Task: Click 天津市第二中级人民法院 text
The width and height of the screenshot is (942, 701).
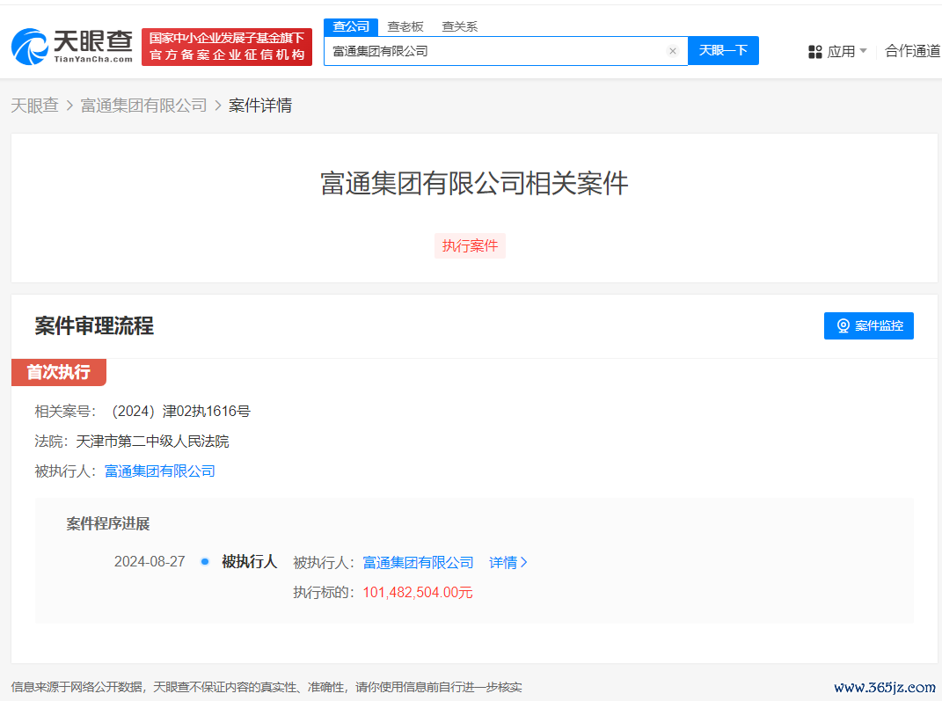Action: pyautogui.click(x=152, y=442)
